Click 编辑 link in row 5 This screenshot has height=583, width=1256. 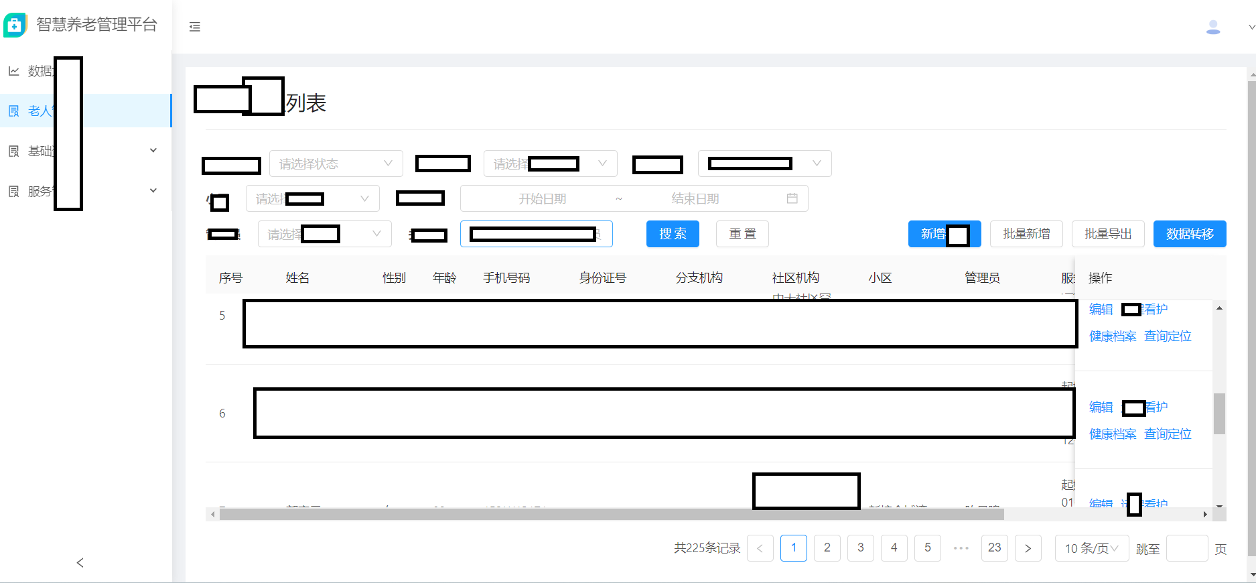coord(1101,309)
